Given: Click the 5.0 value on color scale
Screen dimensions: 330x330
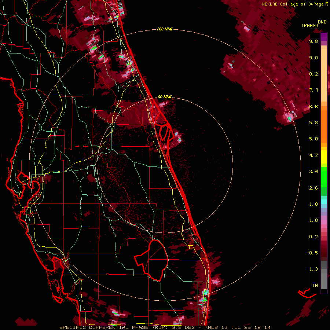Looking at the screenshot, I should point(313,139).
